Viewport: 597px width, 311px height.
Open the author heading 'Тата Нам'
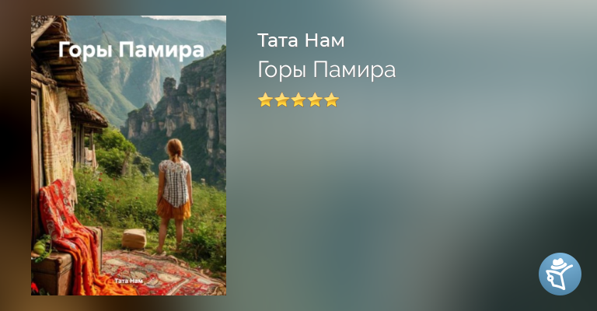click(301, 40)
